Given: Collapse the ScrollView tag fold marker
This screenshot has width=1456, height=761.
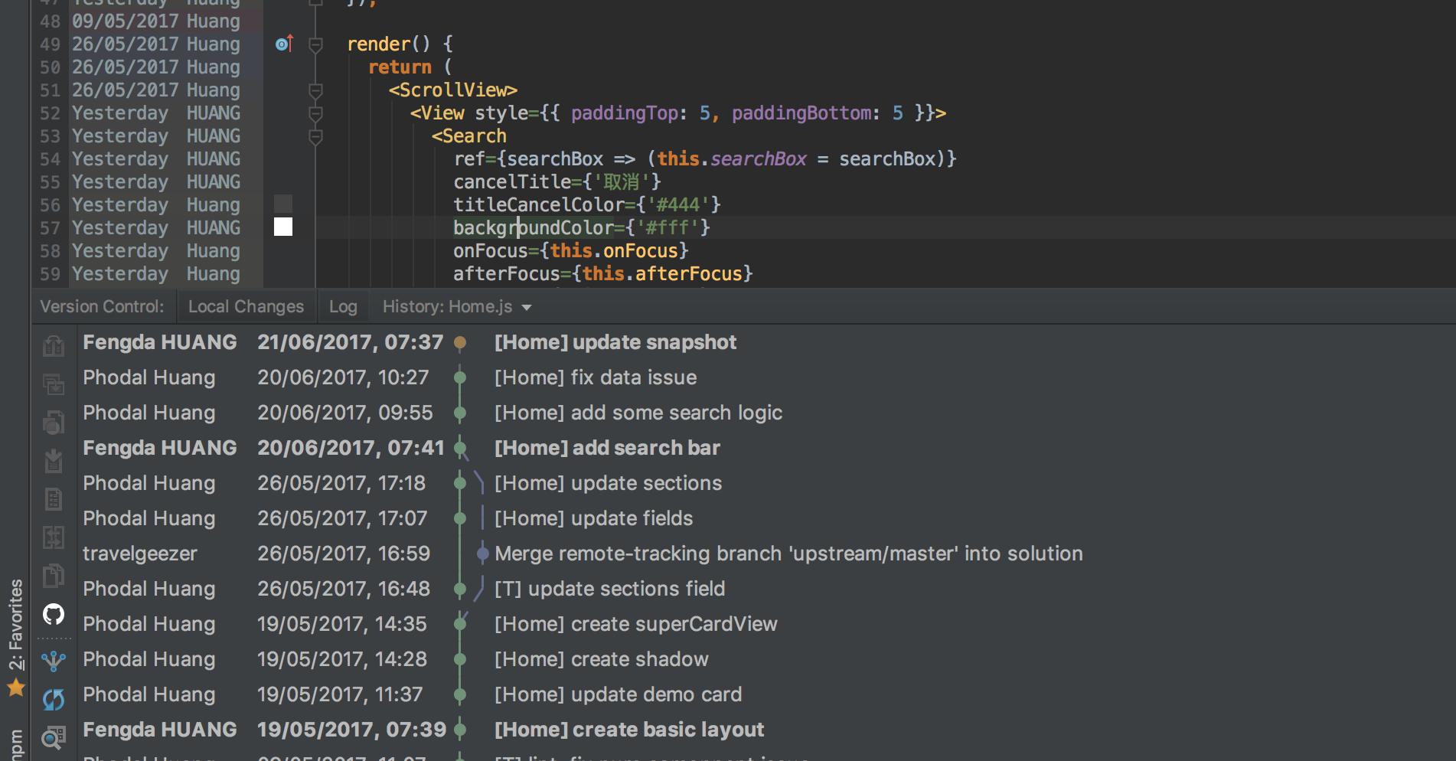Looking at the screenshot, I should click(315, 91).
